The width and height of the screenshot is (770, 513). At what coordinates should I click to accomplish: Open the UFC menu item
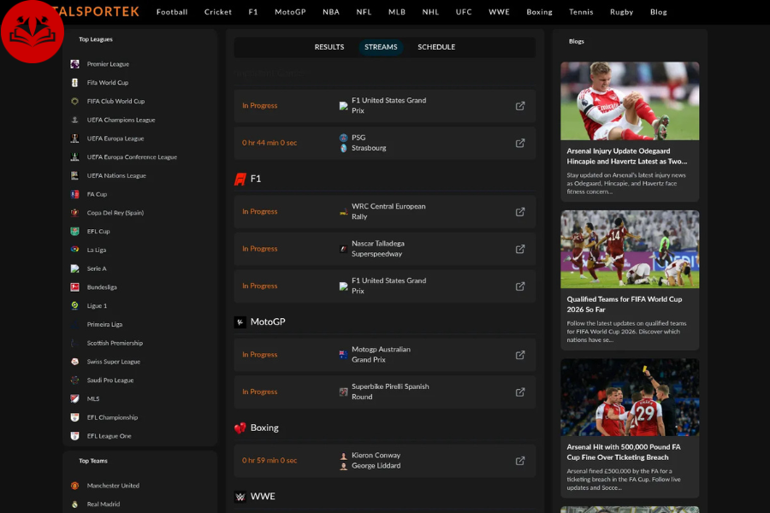pos(464,12)
